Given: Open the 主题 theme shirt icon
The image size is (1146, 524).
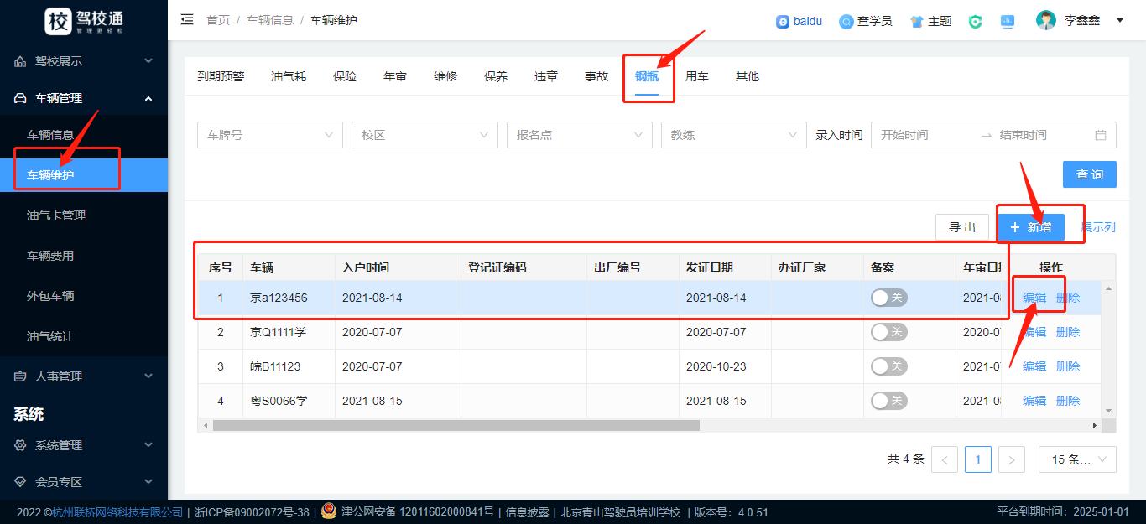Looking at the screenshot, I should tap(917, 21).
